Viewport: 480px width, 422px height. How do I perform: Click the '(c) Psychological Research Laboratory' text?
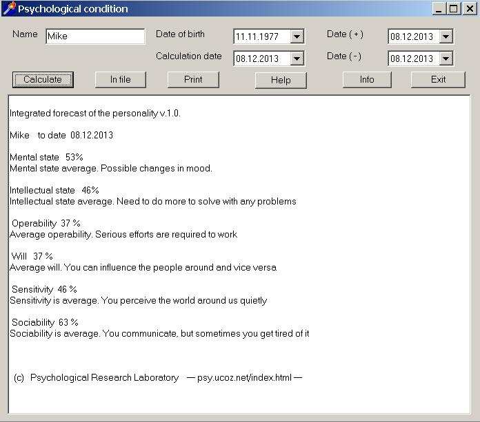pyautogui.click(x=96, y=378)
